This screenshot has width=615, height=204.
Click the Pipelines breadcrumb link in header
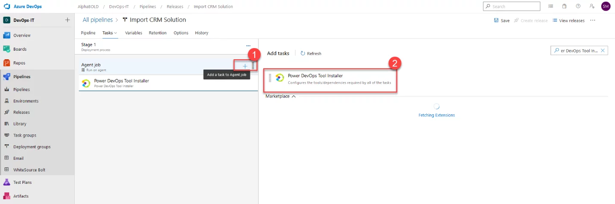coord(148,6)
